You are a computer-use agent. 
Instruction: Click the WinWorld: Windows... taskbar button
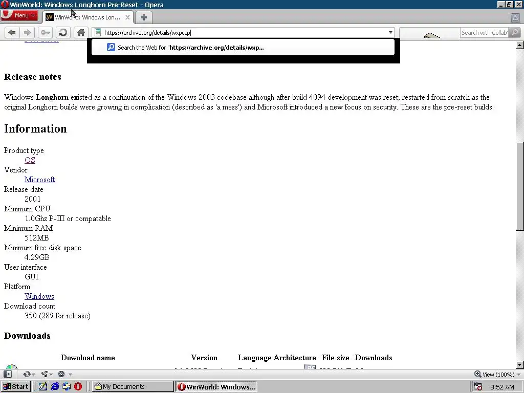(x=216, y=387)
